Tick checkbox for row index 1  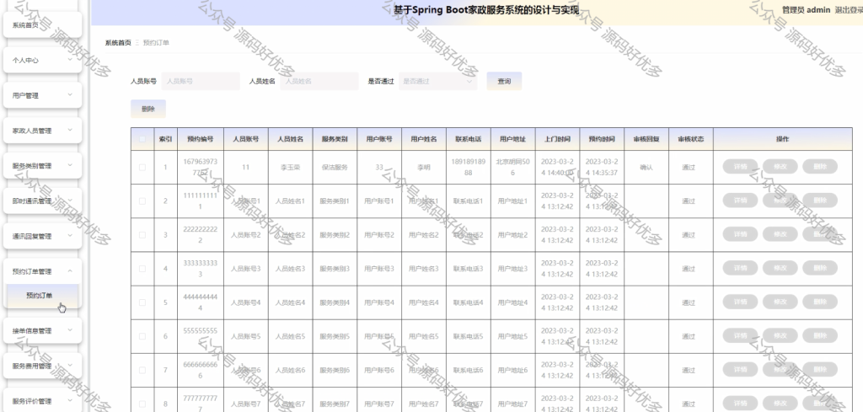142,167
